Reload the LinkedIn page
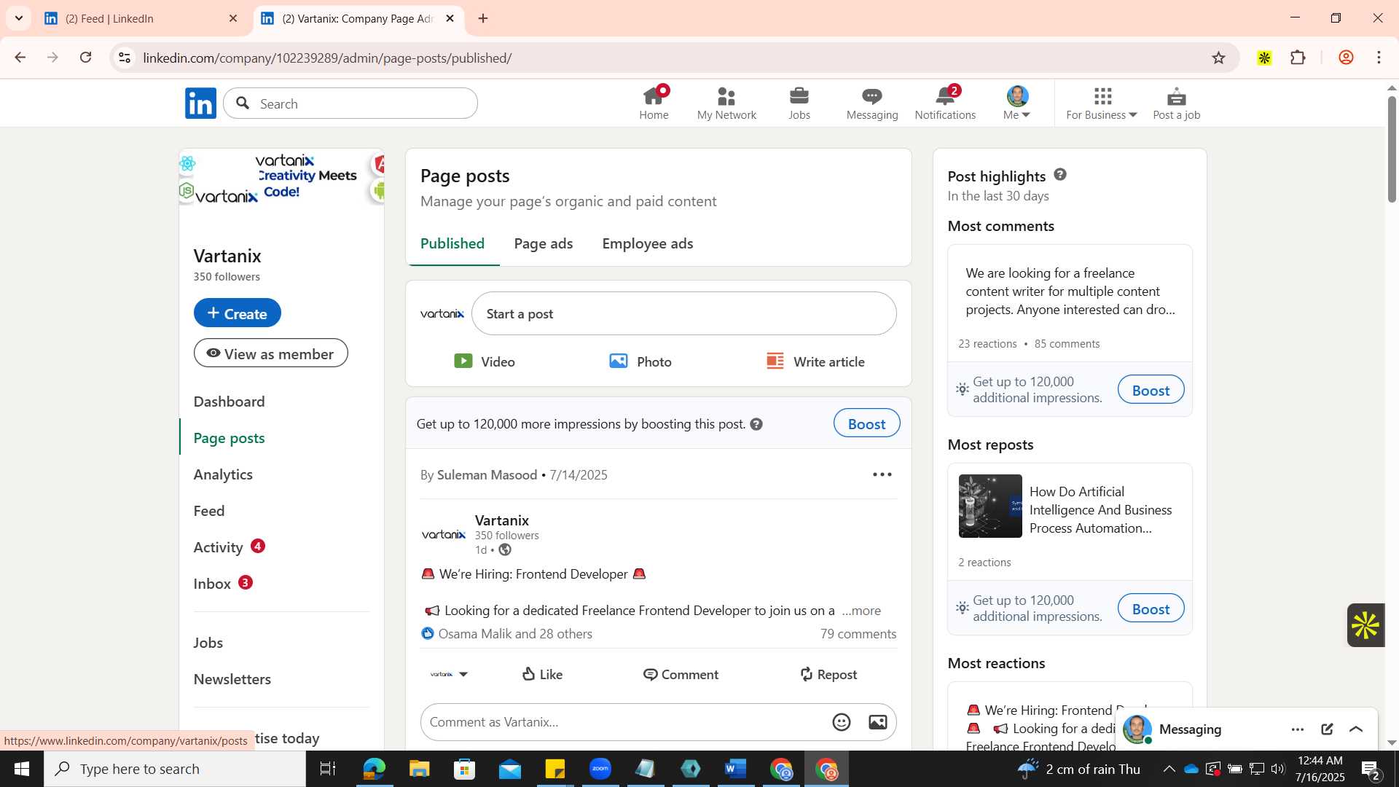Screen dimensions: 1399x787 coord(86,58)
